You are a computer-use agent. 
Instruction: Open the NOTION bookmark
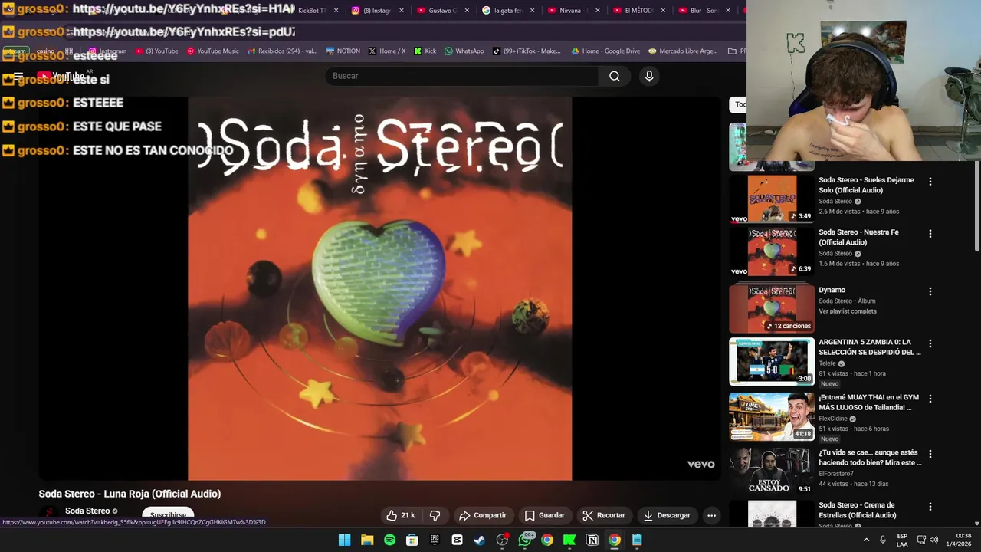343,51
